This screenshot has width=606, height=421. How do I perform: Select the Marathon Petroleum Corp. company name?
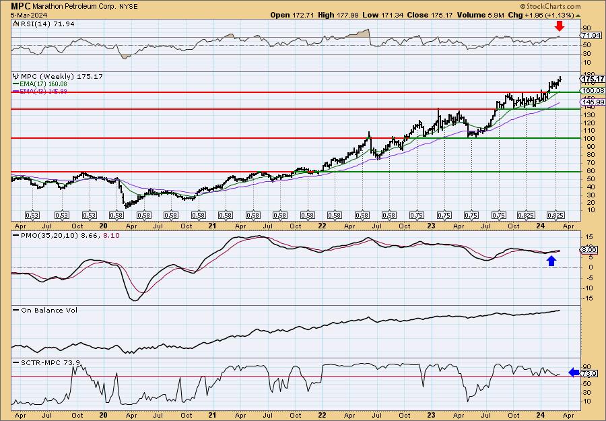click(74, 6)
